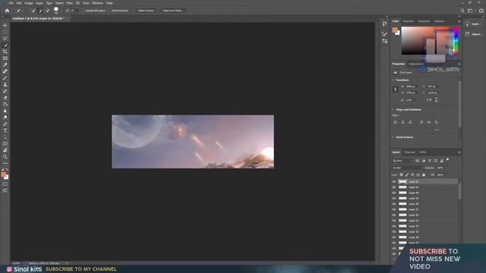Hide Layer 57 visibility eye
486x273 pixels.
(394, 209)
